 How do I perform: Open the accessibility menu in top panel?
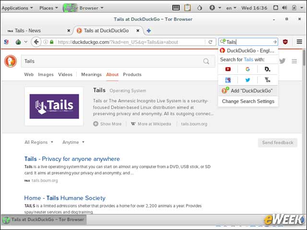coord(215,8)
